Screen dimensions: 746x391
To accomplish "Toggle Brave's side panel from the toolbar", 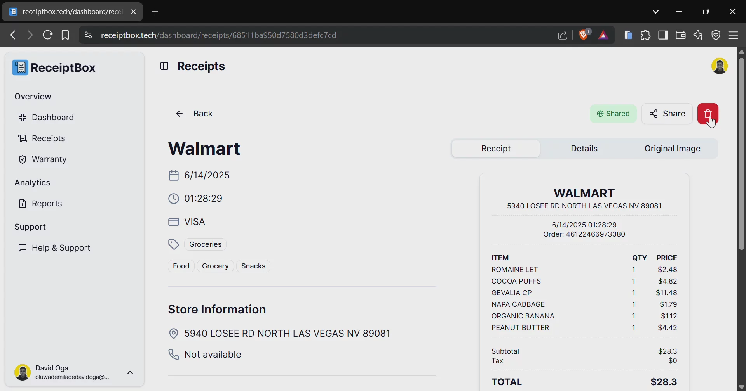I will (x=663, y=35).
